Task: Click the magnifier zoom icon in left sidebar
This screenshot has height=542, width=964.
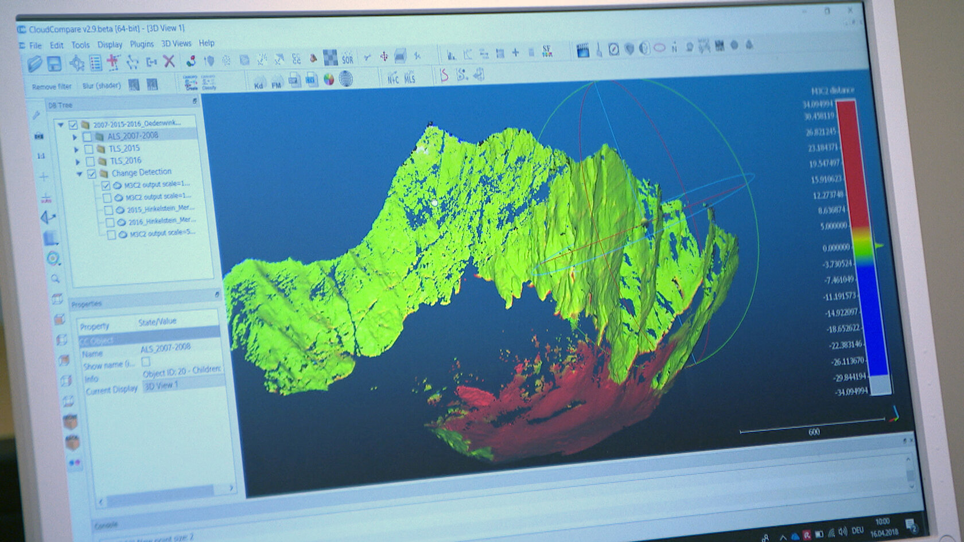Action: click(55, 279)
